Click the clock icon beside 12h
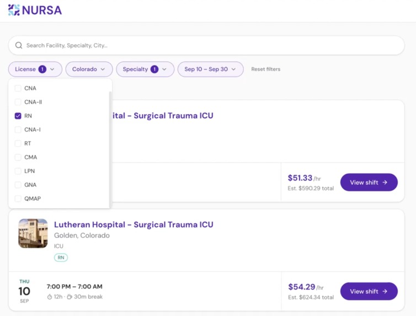416x316 pixels. pos(49,297)
